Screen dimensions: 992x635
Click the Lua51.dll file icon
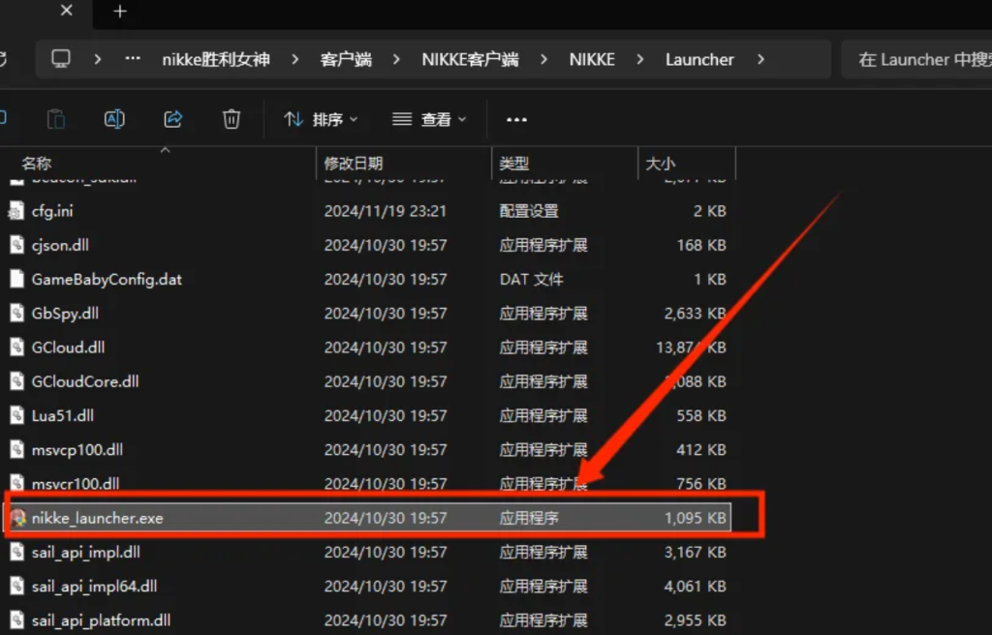16,416
